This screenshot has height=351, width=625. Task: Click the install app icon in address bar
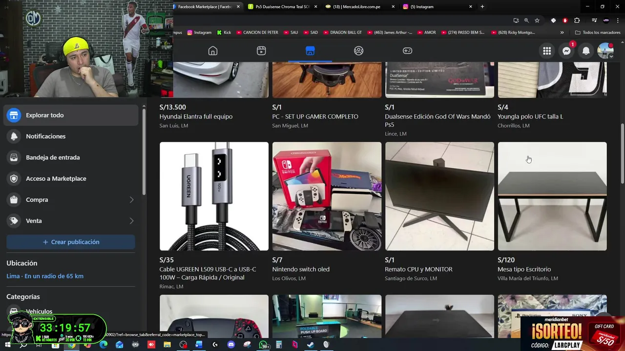[x=516, y=20]
